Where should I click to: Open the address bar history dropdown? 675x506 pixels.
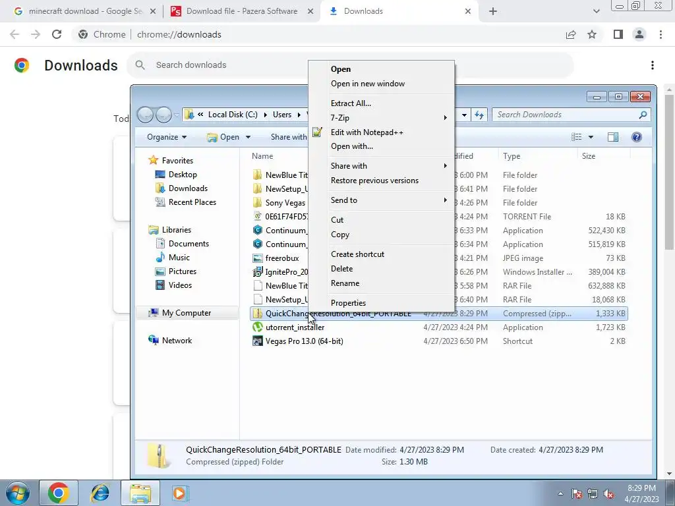(x=464, y=115)
